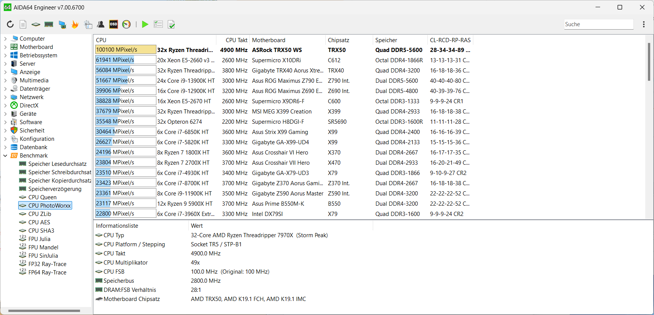Click the document with green checkmark icon
The height and width of the screenshot is (315, 654).
[171, 25]
